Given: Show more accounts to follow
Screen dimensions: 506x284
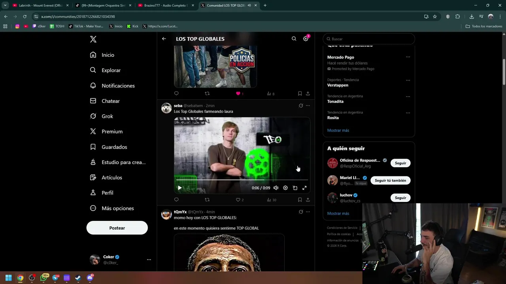Looking at the screenshot, I should click(x=338, y=213).
